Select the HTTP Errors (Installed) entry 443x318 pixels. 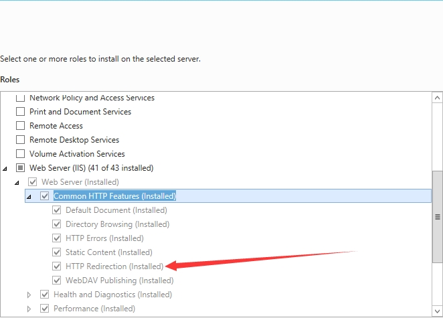click(x=104, y=238)
